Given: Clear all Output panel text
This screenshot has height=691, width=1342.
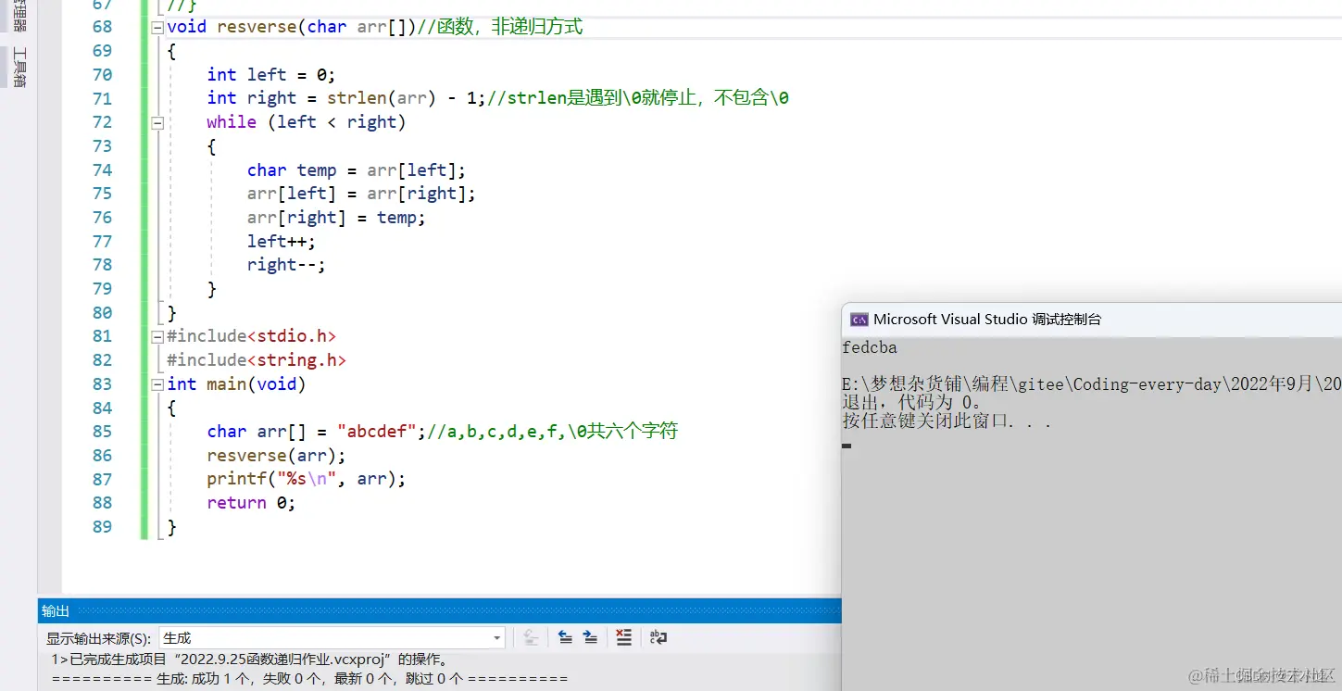Looking at the screenshot, I should point(624,637).
